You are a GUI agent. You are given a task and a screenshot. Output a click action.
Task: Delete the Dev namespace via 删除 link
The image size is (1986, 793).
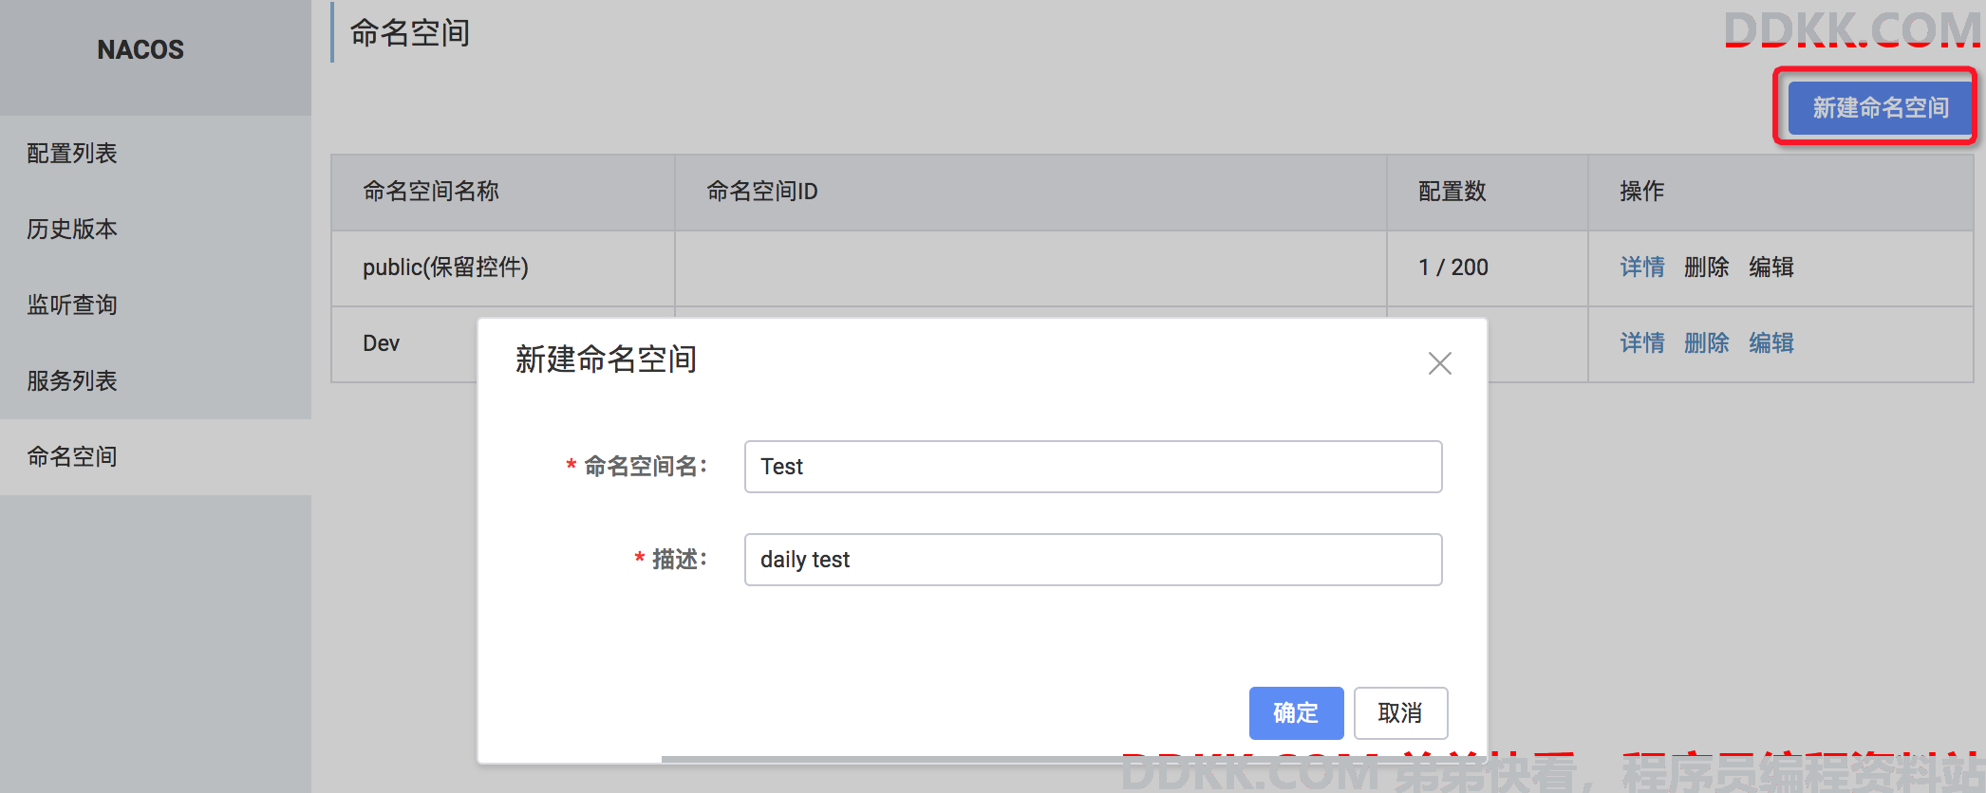coord(1707,343)
